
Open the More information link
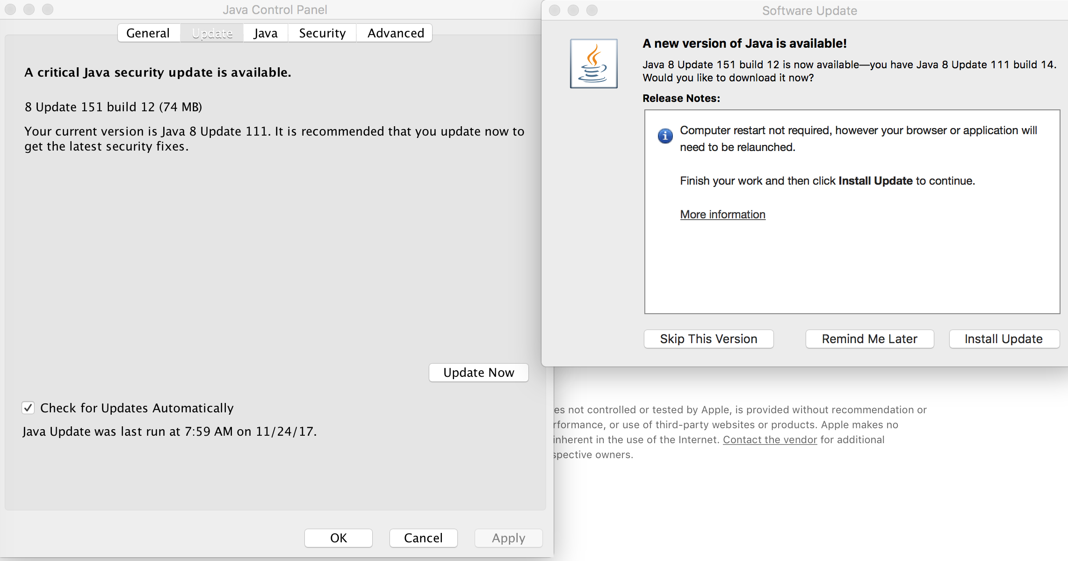(x=722, y=215)
